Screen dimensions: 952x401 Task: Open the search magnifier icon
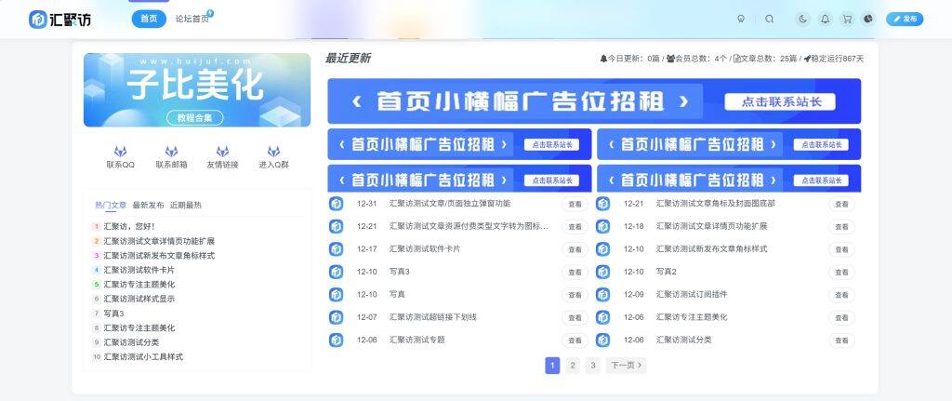click(x=769, y=19)
